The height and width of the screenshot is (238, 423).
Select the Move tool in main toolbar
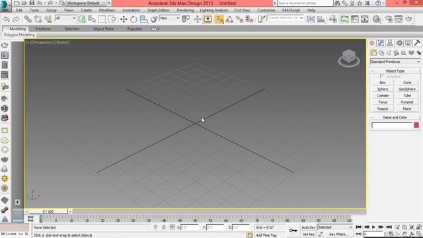coord(124,19)
